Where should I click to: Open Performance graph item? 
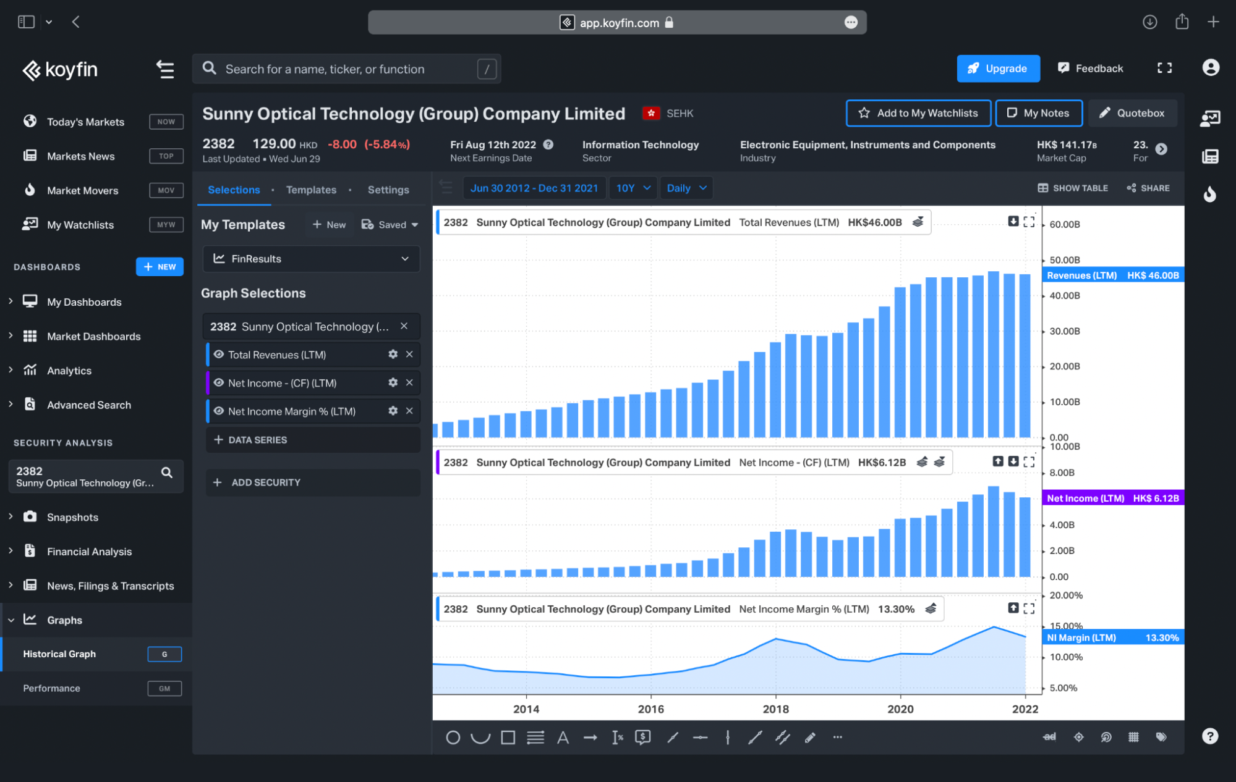51,688
